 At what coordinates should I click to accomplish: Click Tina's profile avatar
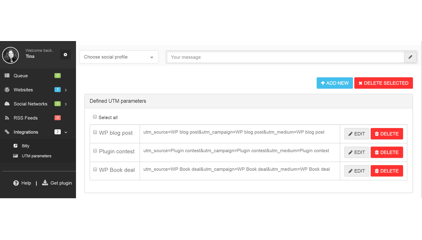pos(11,55)
